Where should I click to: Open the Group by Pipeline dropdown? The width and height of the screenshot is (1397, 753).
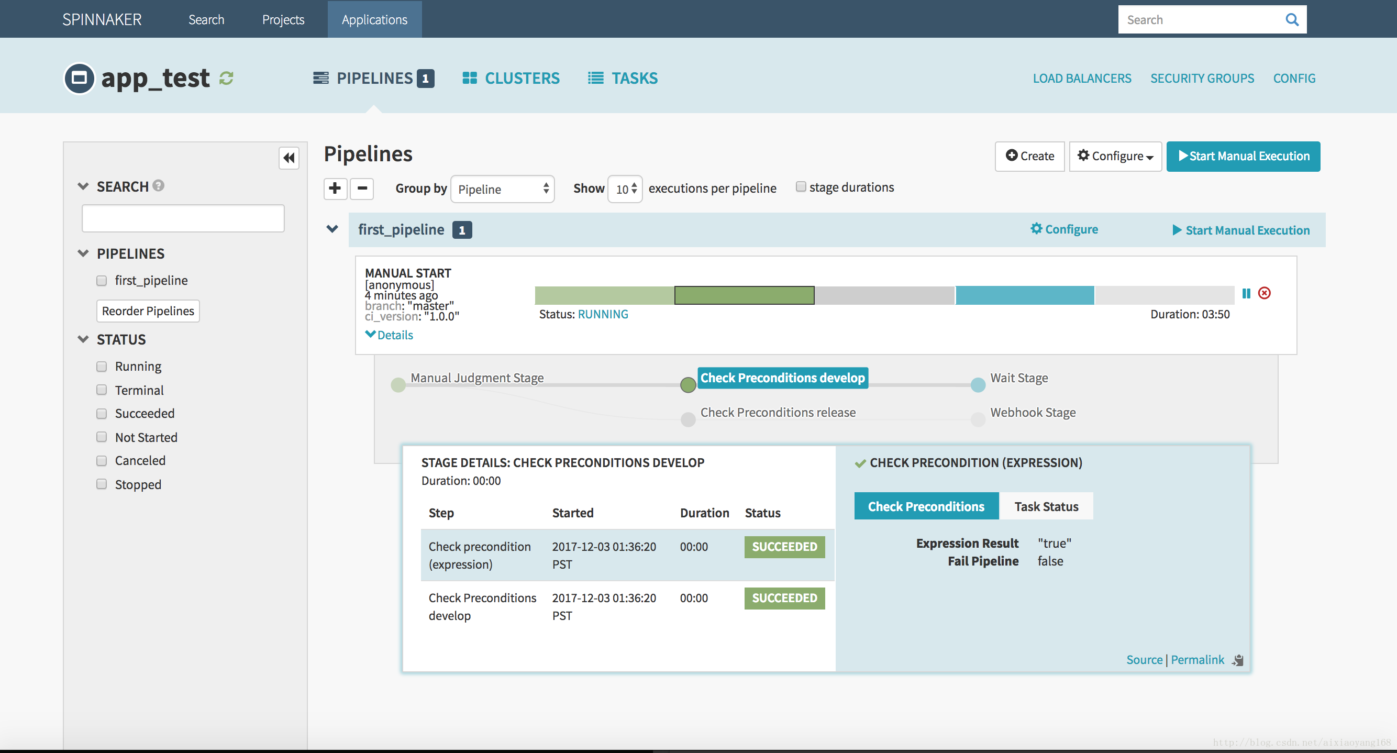pyautogui.click(x=501, y=189)
